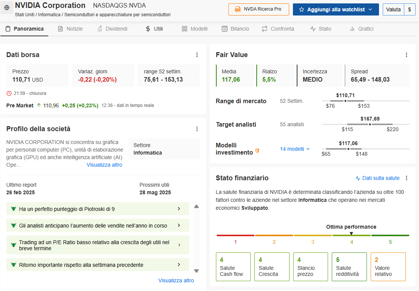Click the Salute Crescita score card
Screen dimensions: 419x291
(x=272, y=267)
